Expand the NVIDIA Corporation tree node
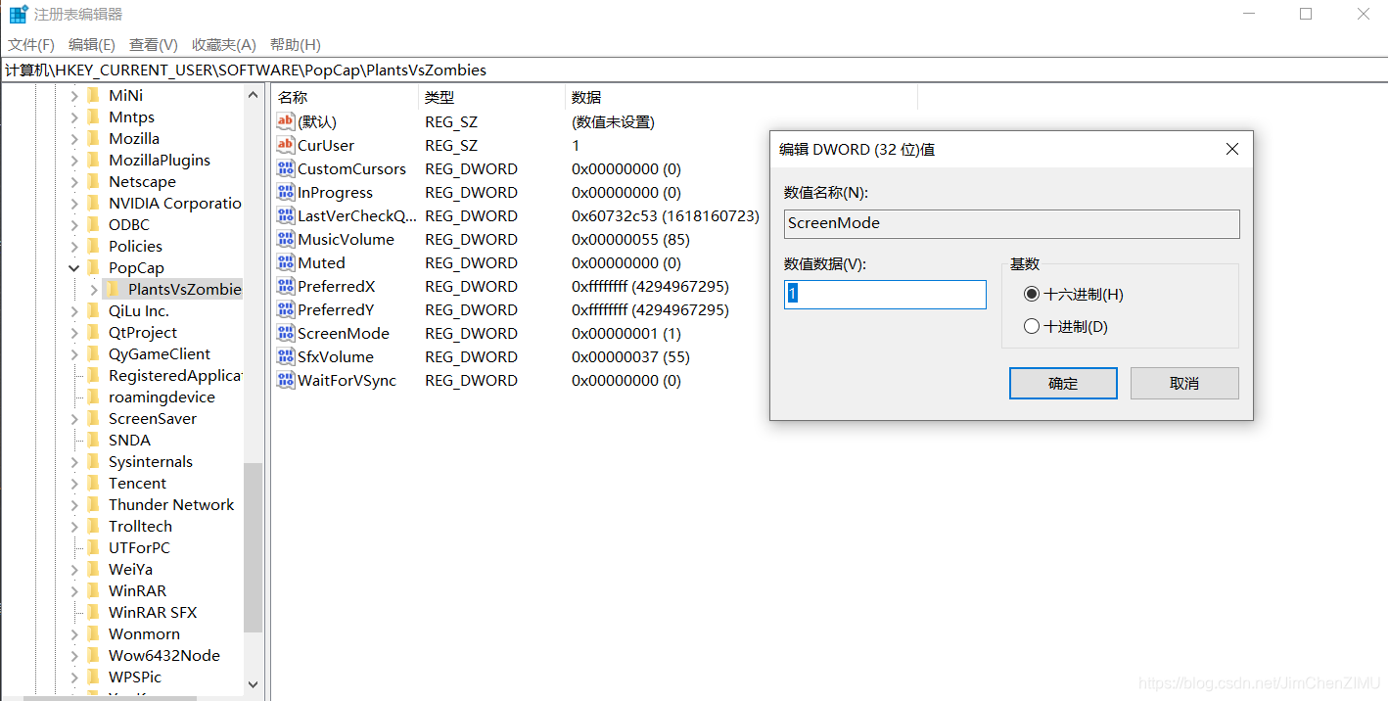Image resolution: width=1389 pixels, height=701 pixels. click(x=74, y=203)
